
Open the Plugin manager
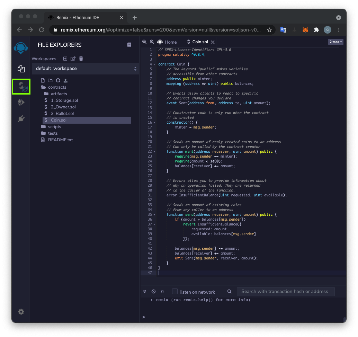click(x=21, y=119)
